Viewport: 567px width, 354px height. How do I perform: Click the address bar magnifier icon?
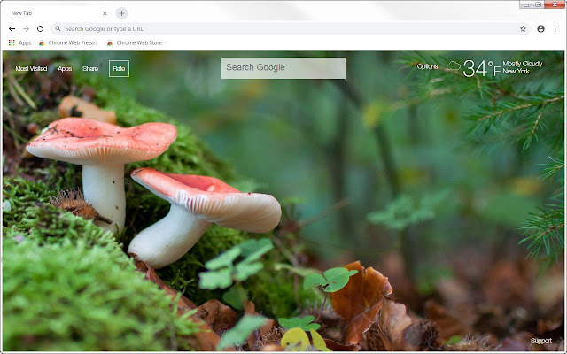coord(58,29)
